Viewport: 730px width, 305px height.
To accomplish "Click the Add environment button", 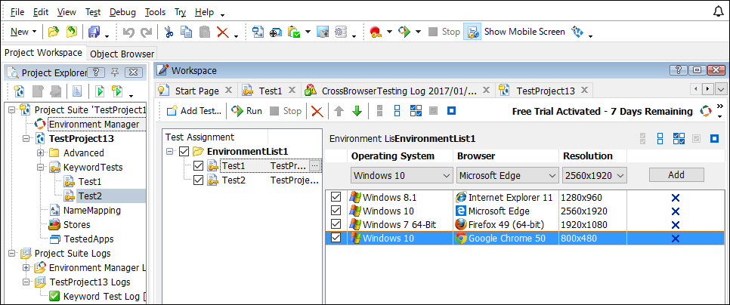I will [x=676, y=175].
